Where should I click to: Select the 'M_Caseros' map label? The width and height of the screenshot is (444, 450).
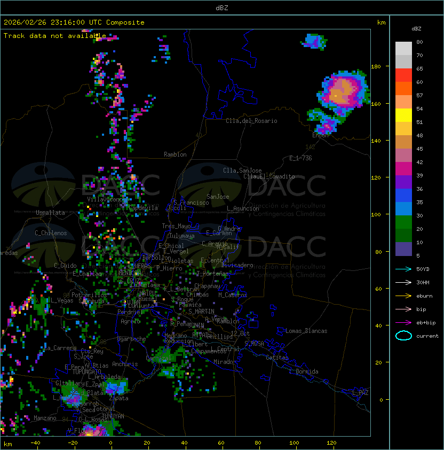coord(233,295)
